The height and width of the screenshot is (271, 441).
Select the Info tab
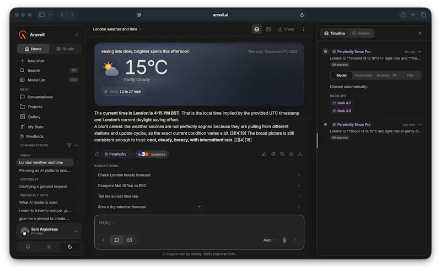pos(410,76)
